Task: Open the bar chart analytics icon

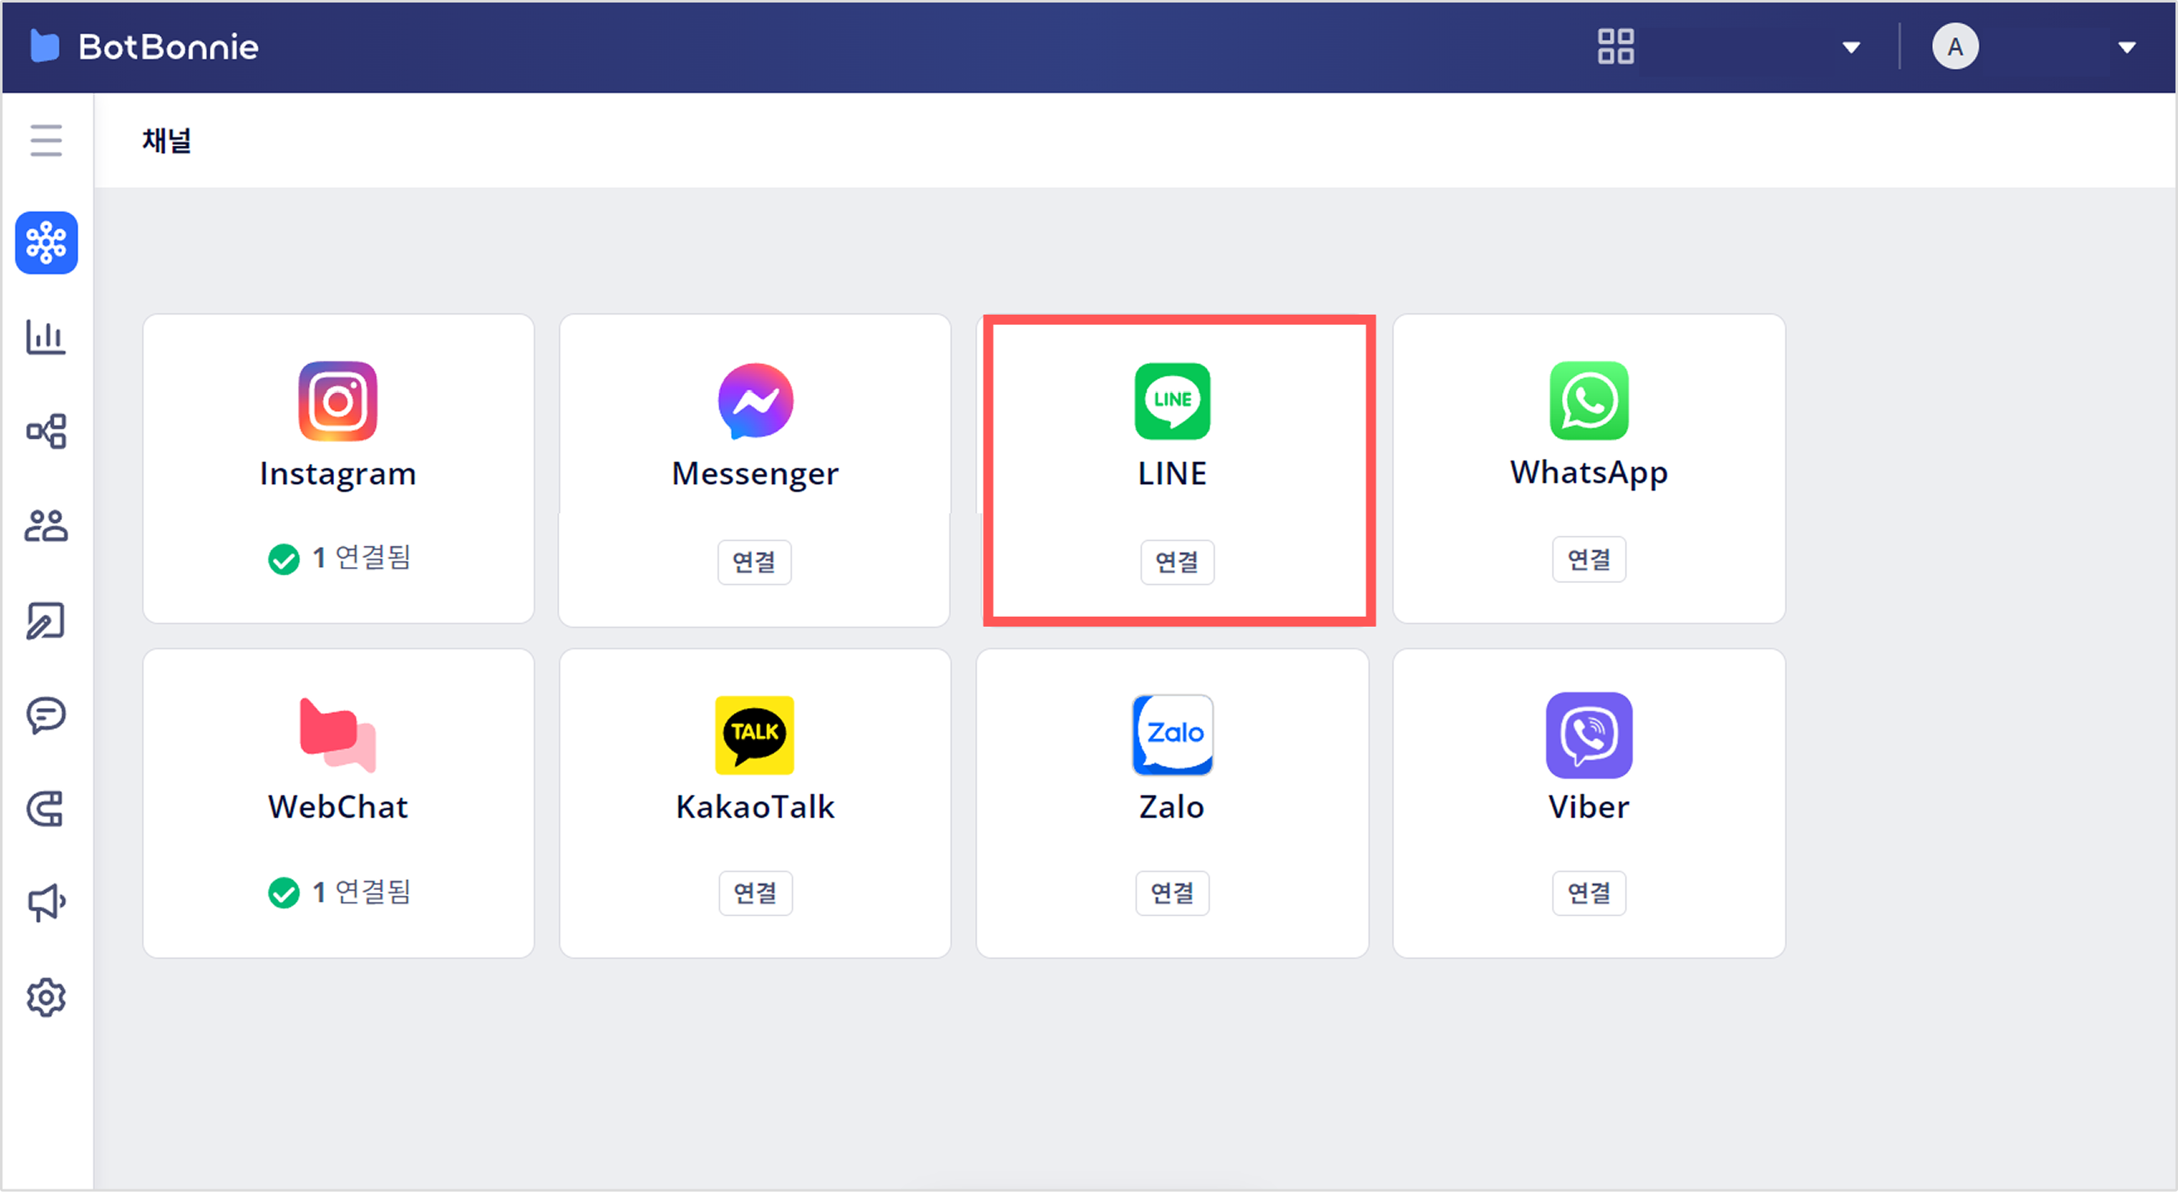Action: [46, 337]
